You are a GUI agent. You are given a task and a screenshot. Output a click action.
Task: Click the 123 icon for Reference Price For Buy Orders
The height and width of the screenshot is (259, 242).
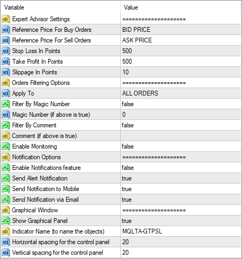click(x=6, y=30)
